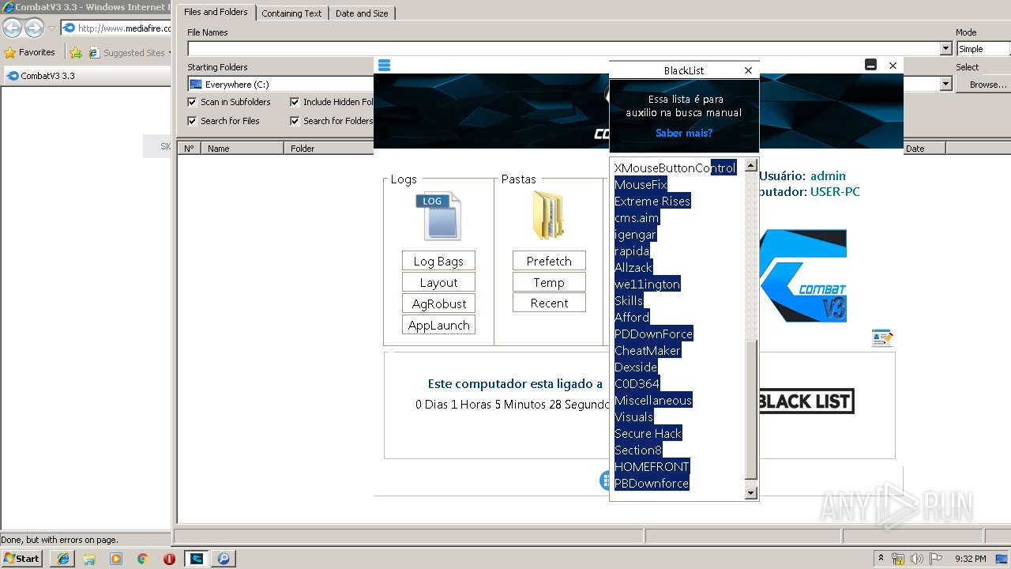This screenshot has width=1011, height=569.
Task: Open Windows Explorer from the taskbar
Action: (89, 559)
